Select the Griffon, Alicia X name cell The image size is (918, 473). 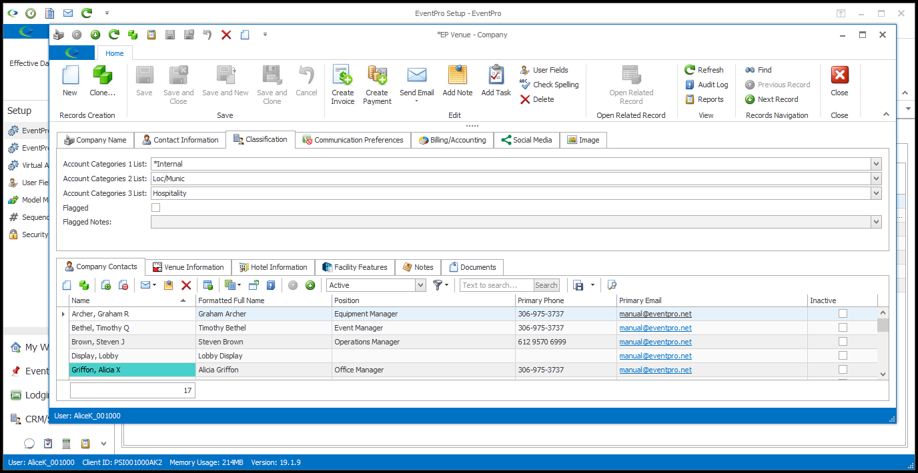pos(132,370)
